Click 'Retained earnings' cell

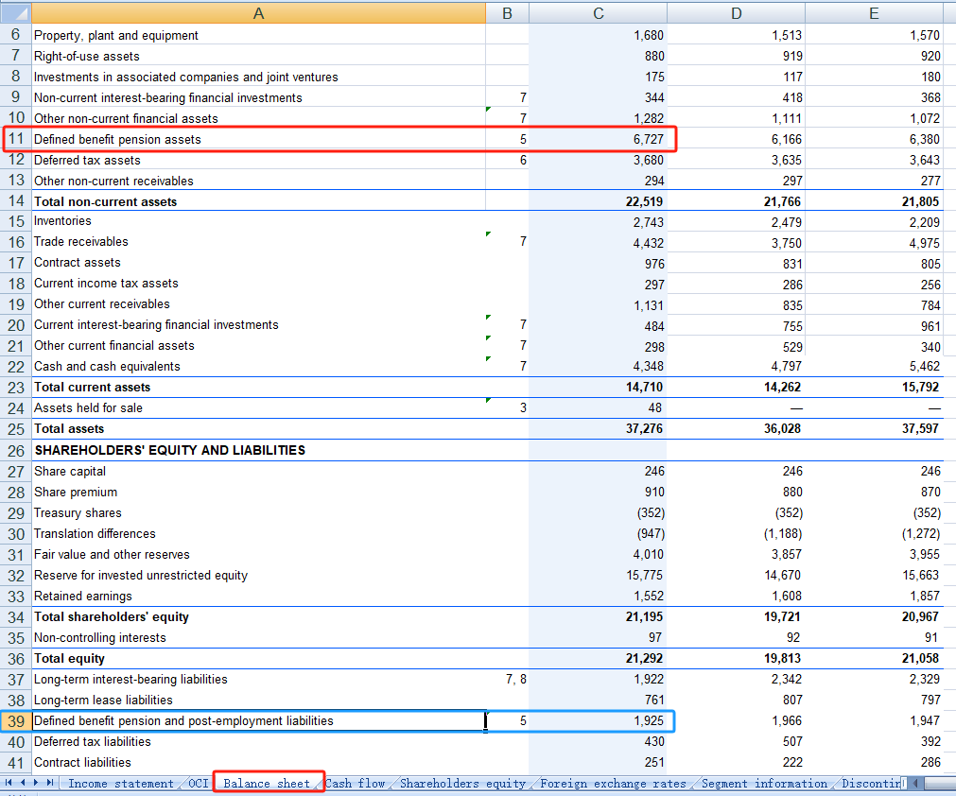[258, 597]
